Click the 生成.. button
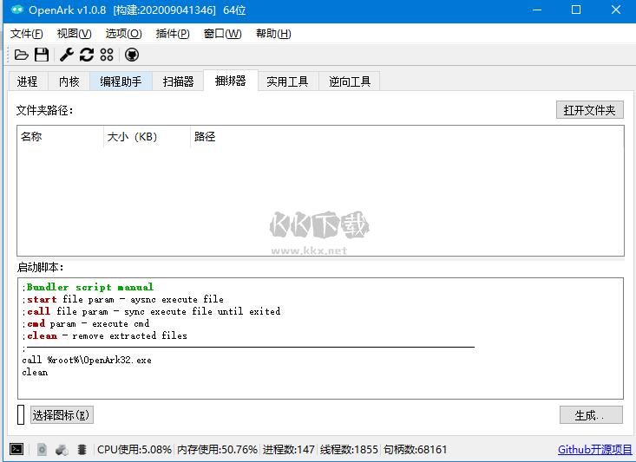The height and width of the screenshot is (462, 636). point(591,415)
